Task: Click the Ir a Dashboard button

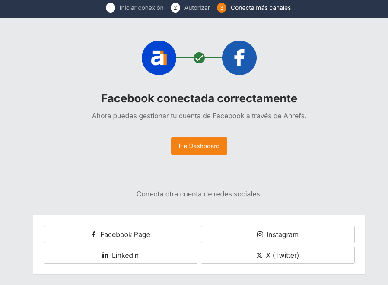Action: coord(199,146)
